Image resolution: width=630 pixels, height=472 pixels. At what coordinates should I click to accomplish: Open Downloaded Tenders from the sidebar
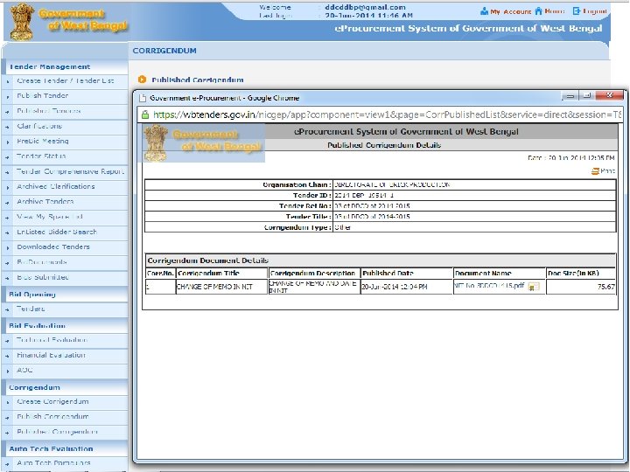52,246
